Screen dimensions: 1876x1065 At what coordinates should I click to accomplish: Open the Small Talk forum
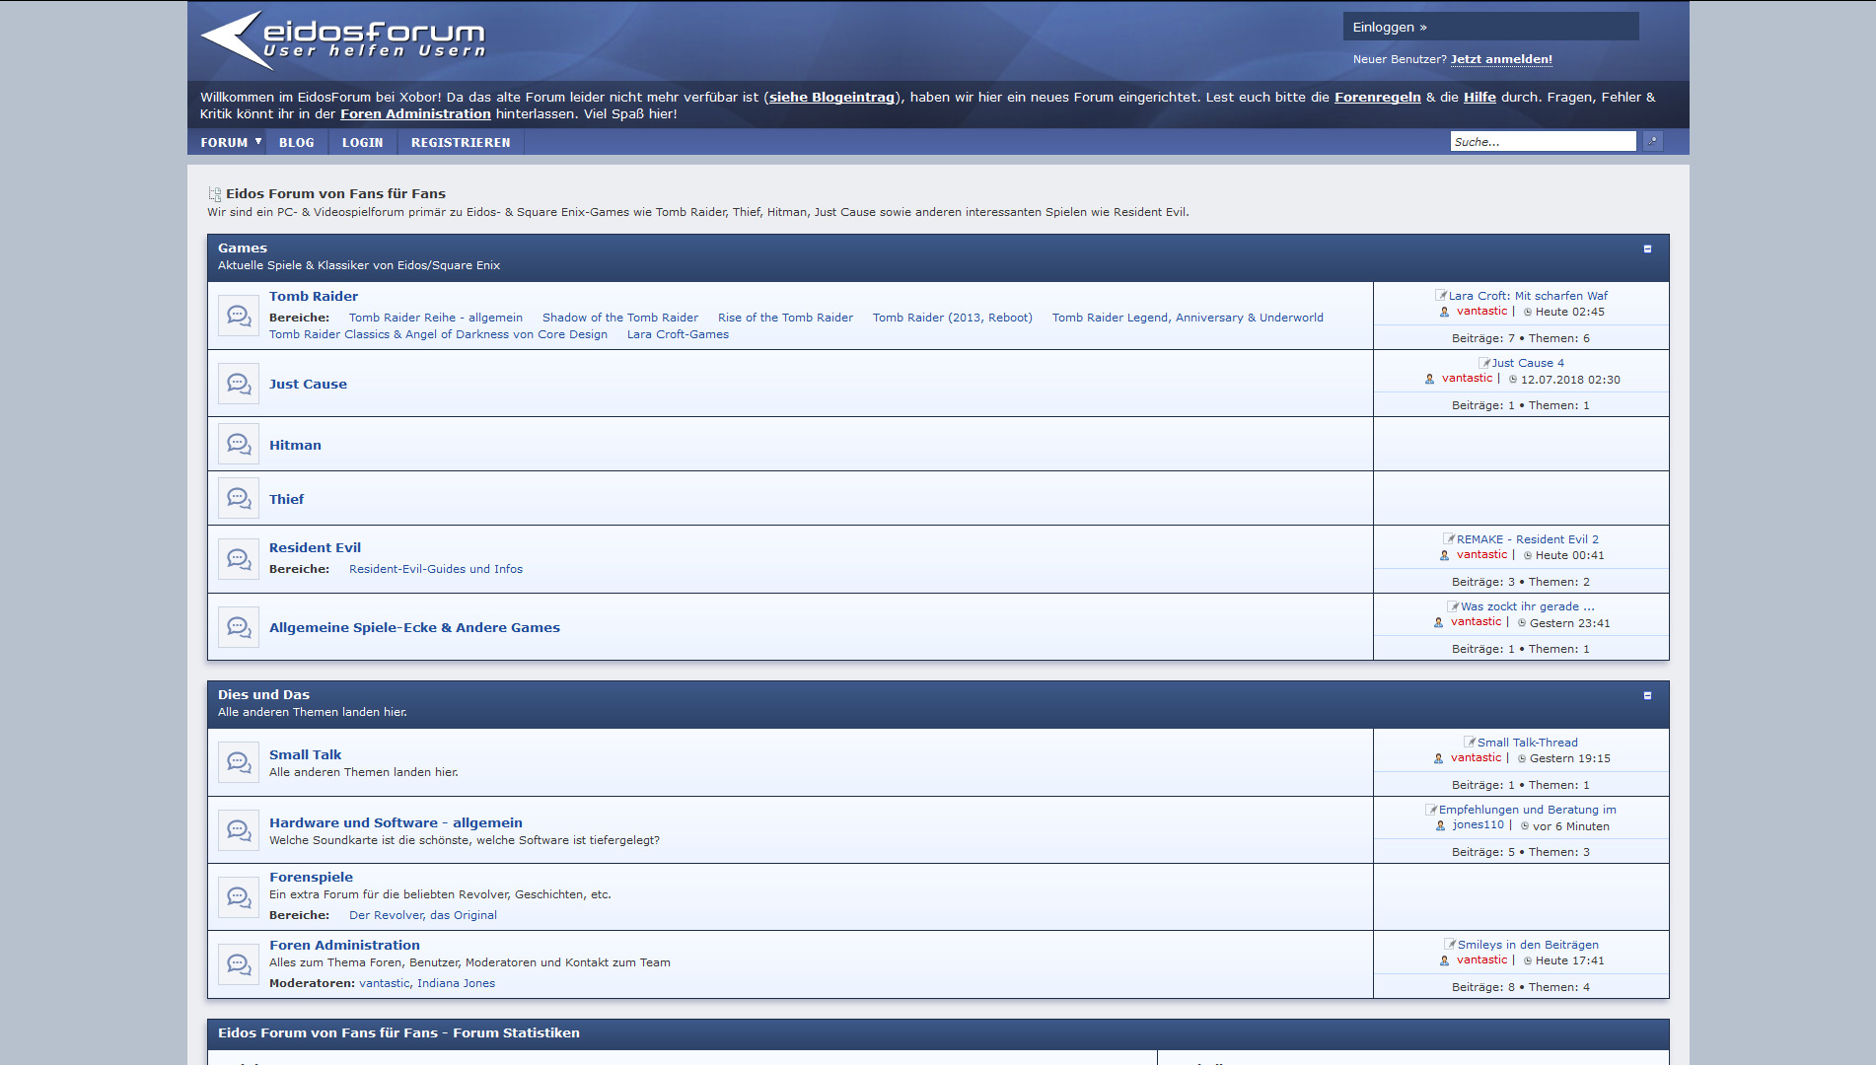click(305, 754)
